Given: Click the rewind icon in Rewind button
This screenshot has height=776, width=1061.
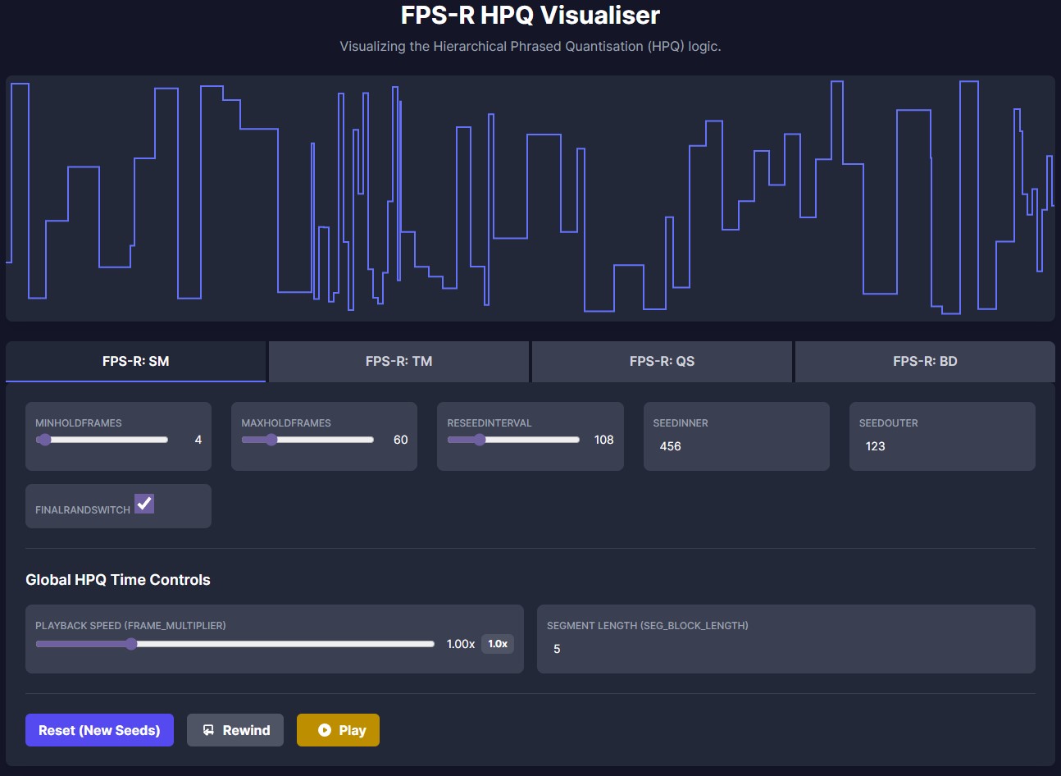Looking at the screenshot, I should (208, 730).
